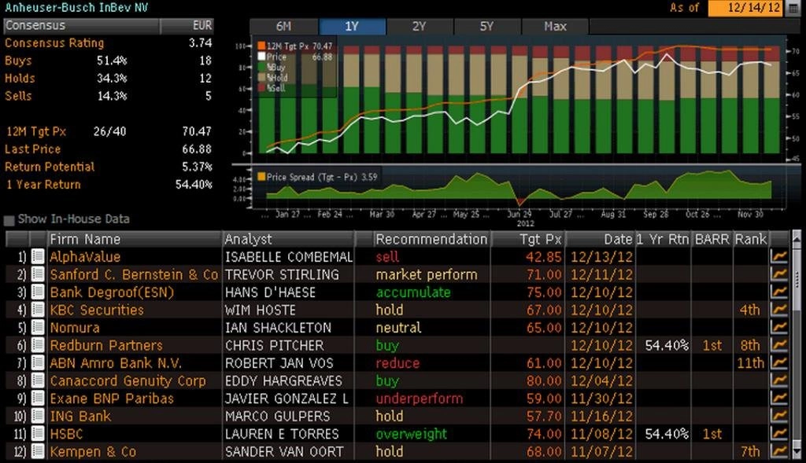The image size is (806, 463).
Task: Open the HSBC report document icon
Action: 38,433
